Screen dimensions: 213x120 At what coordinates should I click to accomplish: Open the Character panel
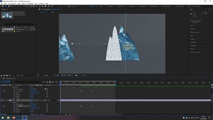pyautogui.click(x=193, y=42)
